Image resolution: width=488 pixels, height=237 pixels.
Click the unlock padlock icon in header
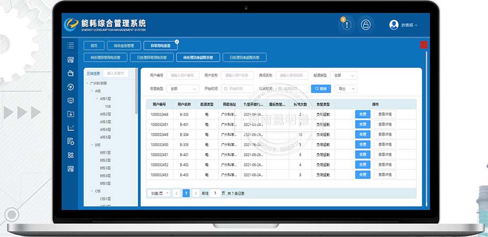365,25
